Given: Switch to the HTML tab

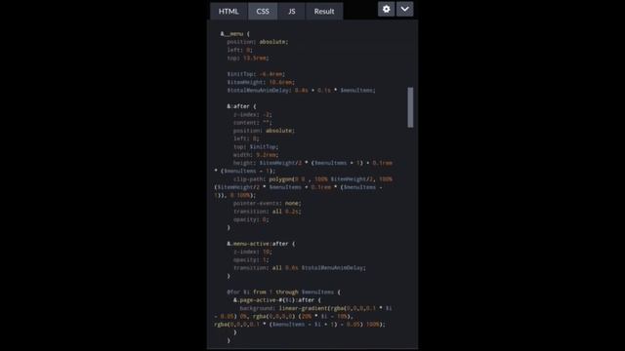Looking at the screenshot, I should click(x=229, y=11).
